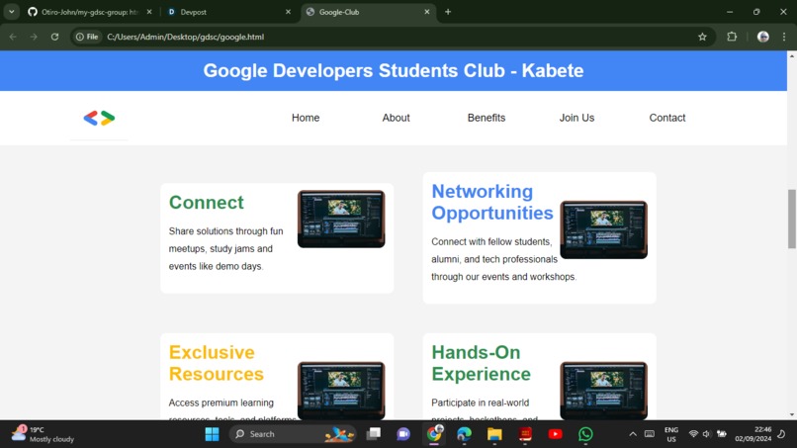The height and width of the screenshot is (448, 797).
Task: Open the ENG US language switcher
Action: 671,434
